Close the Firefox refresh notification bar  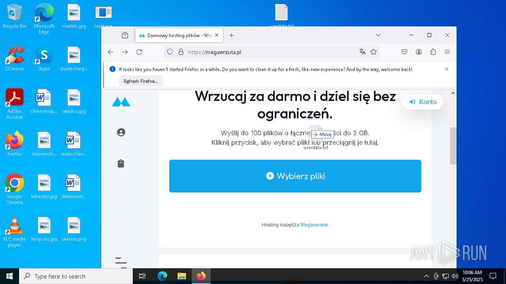click(447, 69)
